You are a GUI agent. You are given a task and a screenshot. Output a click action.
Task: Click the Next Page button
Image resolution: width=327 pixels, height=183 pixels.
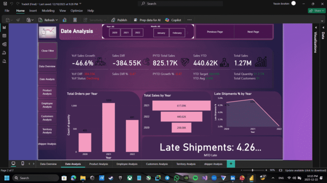[x=253, y=32]
